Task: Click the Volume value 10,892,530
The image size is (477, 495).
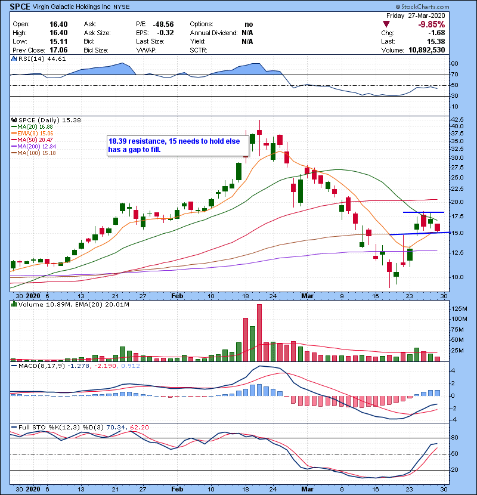Action: (426, 50)
